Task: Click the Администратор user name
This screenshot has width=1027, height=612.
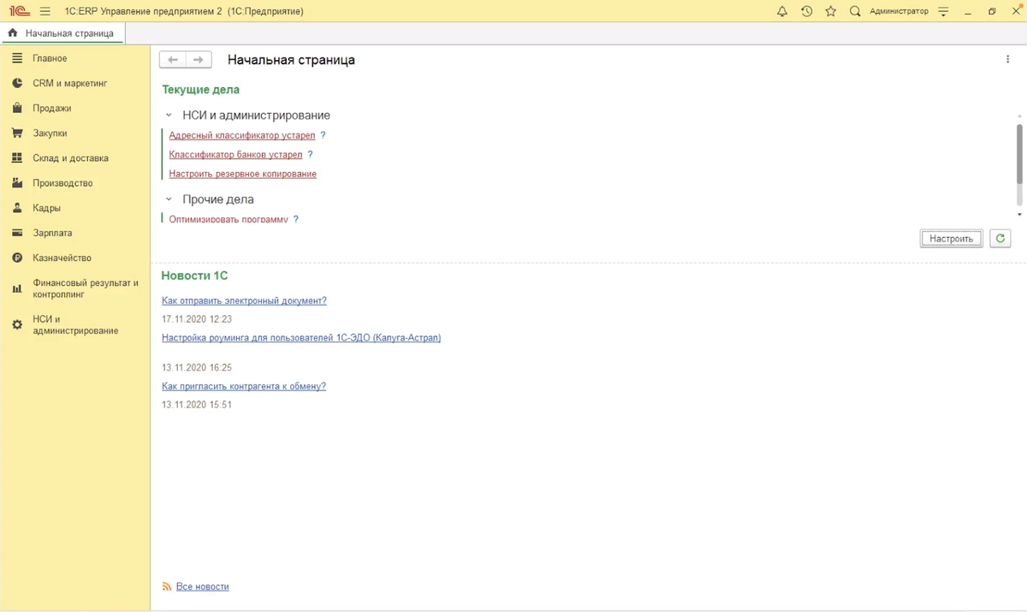Action: coord(899,12)
